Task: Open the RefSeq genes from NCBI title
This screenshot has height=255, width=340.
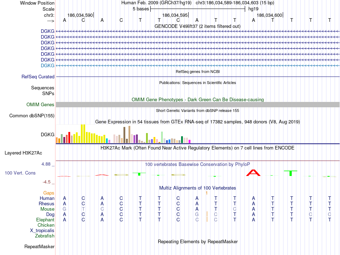Action: tap(198, 72)
